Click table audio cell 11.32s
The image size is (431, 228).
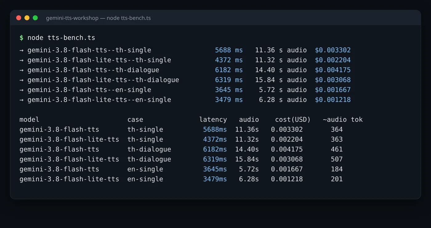[247, 139]
